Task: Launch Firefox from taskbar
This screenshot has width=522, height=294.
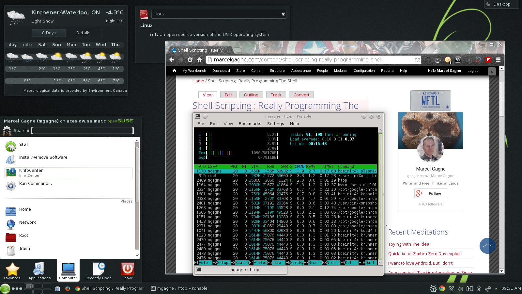Action: tap(68, 288)
